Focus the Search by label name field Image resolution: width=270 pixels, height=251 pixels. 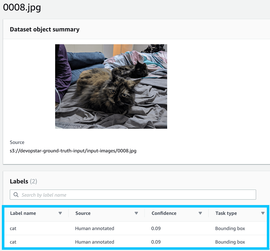pos(135,195)
